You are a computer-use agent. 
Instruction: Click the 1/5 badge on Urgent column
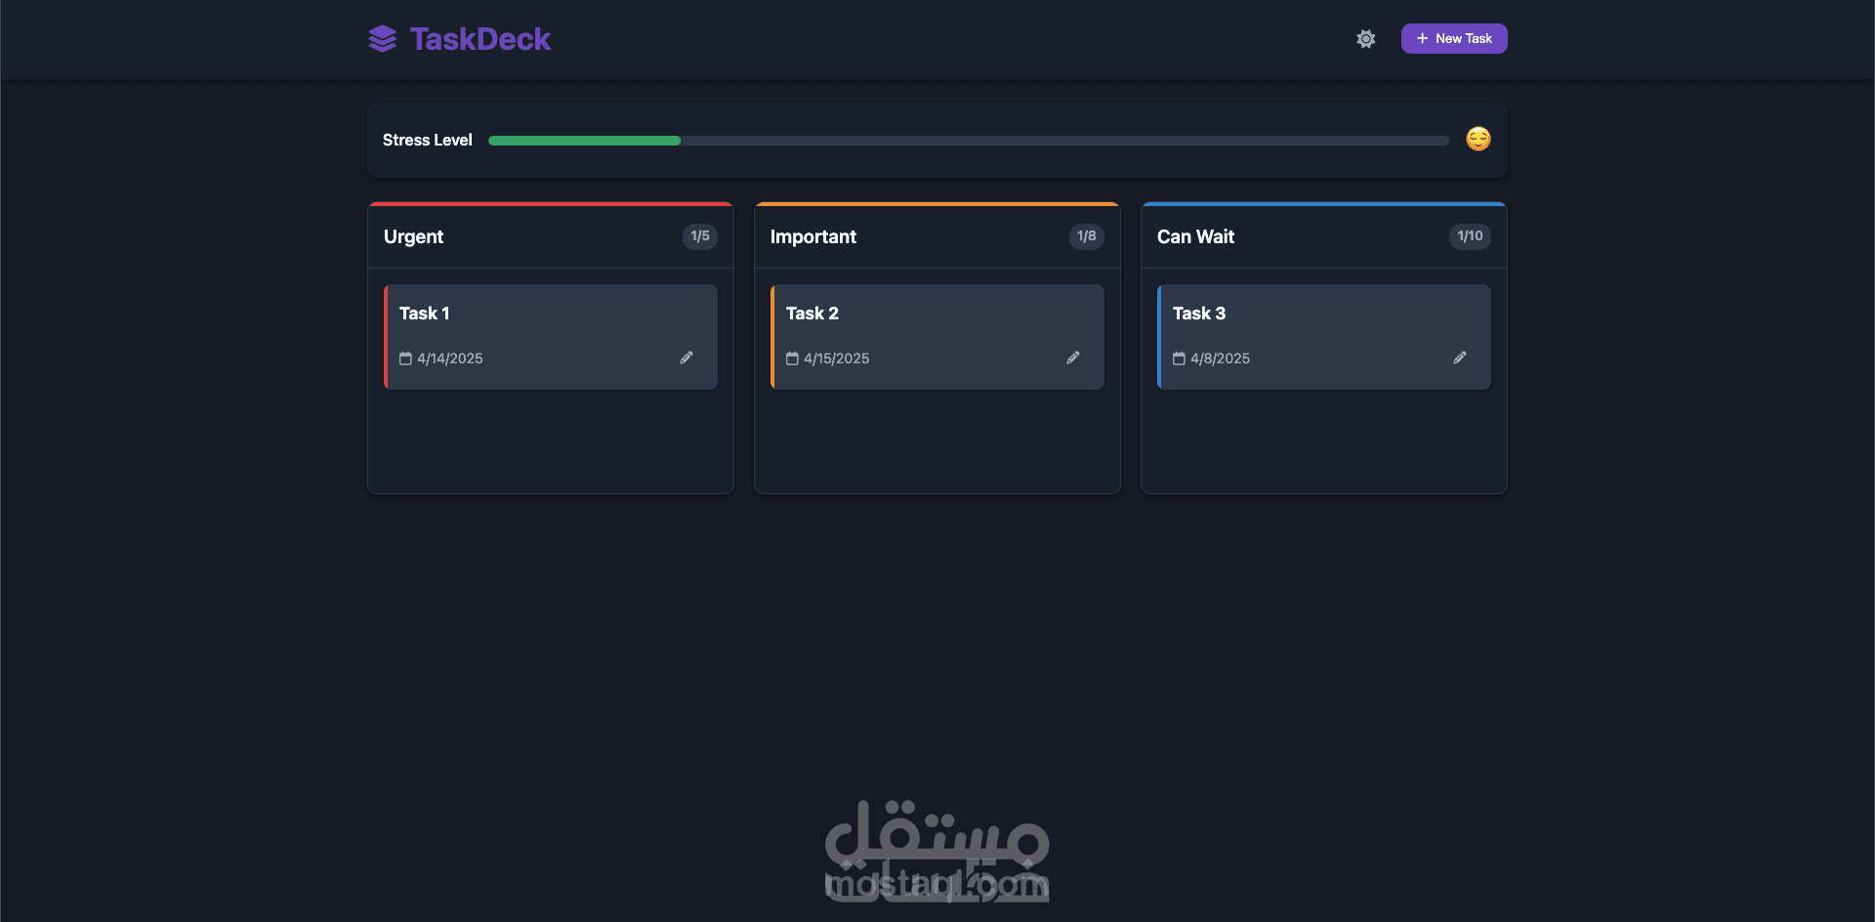point(700,235)
